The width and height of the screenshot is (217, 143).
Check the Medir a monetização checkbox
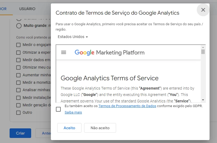18,83
